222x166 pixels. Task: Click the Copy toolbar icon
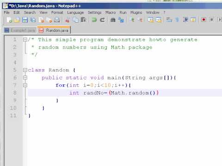[75, 20]
